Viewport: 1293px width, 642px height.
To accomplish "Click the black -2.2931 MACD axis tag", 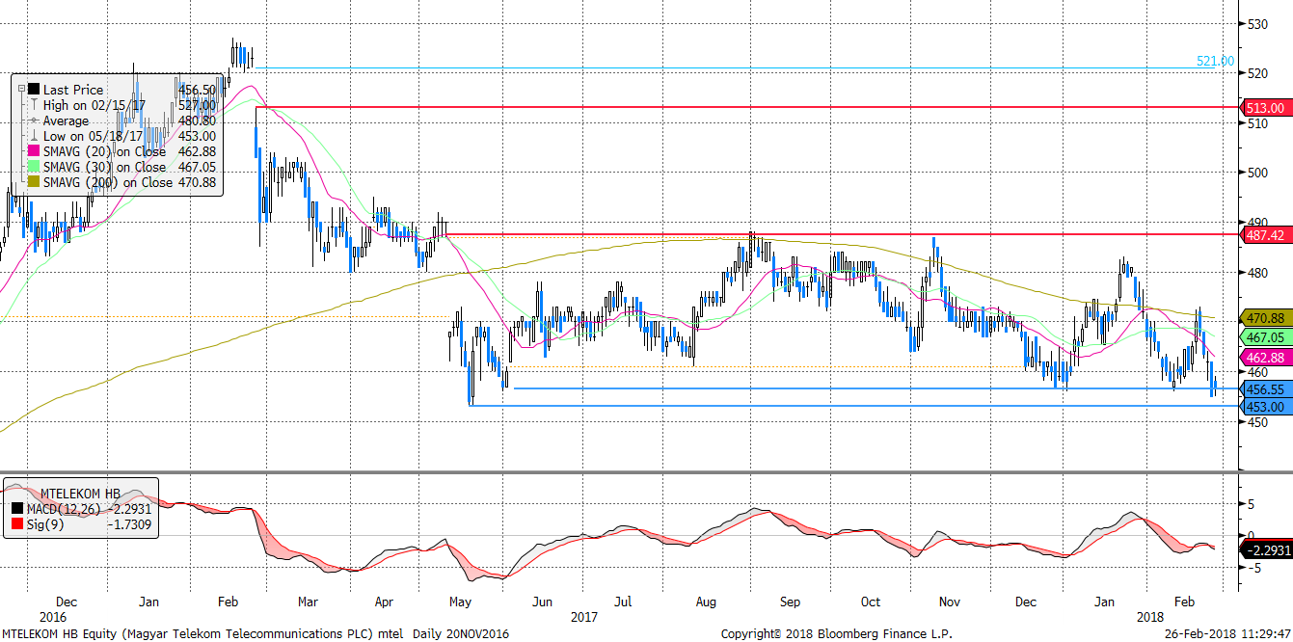I will pyautogui.click(x=1265, y=549).
